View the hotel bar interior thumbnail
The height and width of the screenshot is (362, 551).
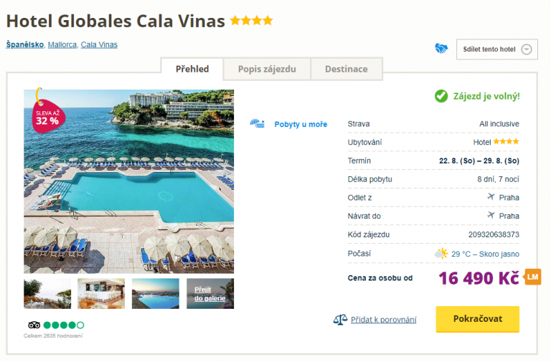101,293
